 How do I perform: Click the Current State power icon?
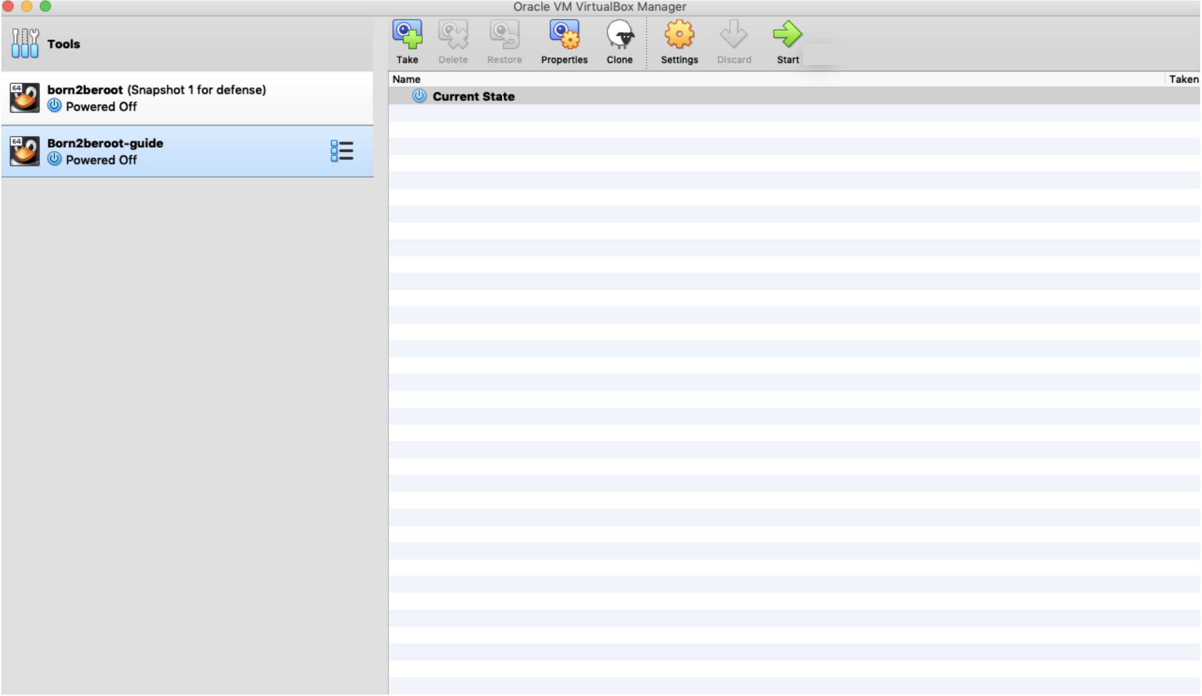[419, 96]
